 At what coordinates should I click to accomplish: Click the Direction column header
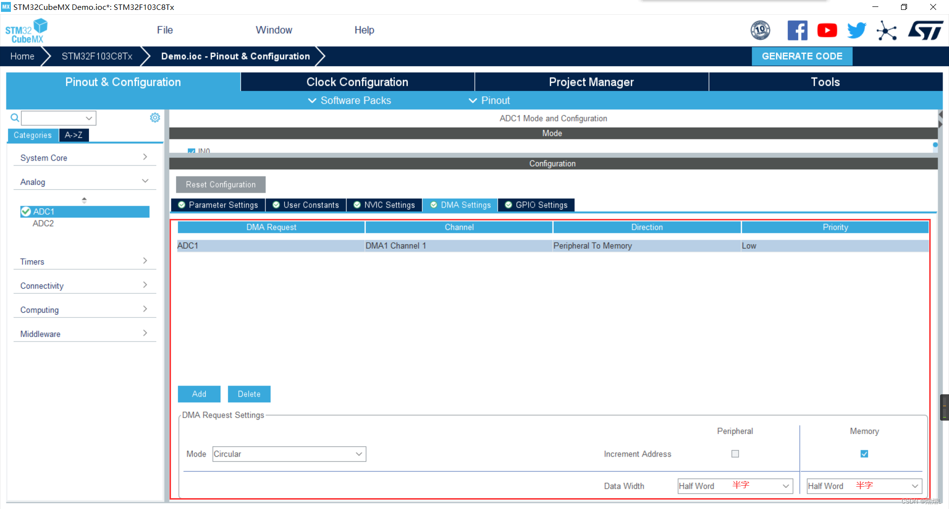coord(647,227)
